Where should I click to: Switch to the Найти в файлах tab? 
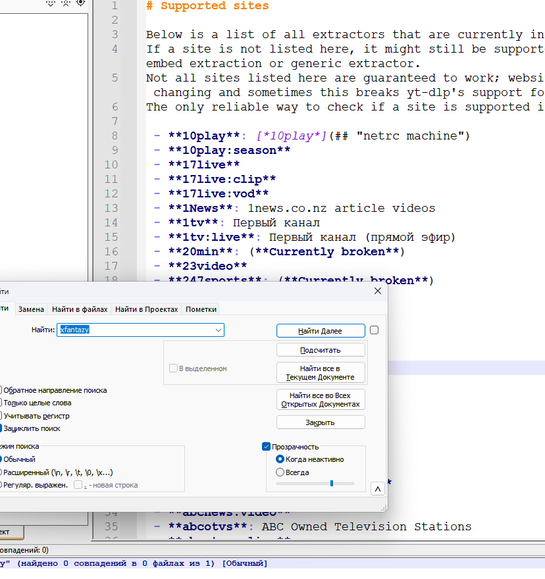click(x=80, y=309)
